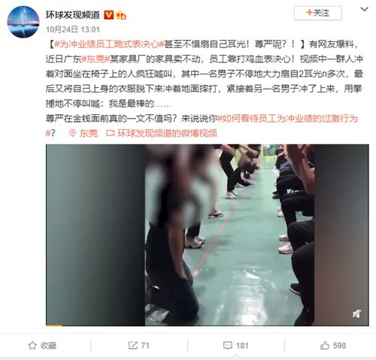
Task: Follow the account with +关注 button
Action: pos(317,13)
